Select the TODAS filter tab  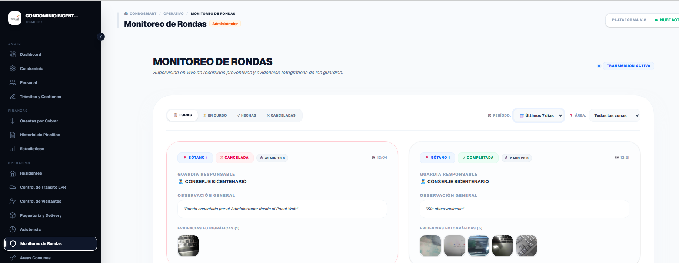click(x=183, y=115)
